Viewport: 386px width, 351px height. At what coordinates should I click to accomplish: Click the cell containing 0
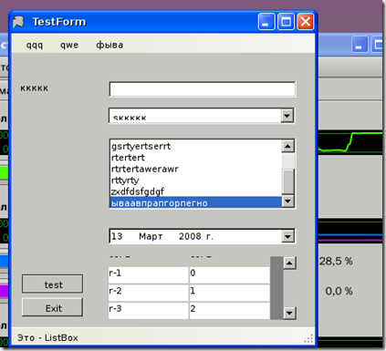pyautogui.click(x=229, y=275)
